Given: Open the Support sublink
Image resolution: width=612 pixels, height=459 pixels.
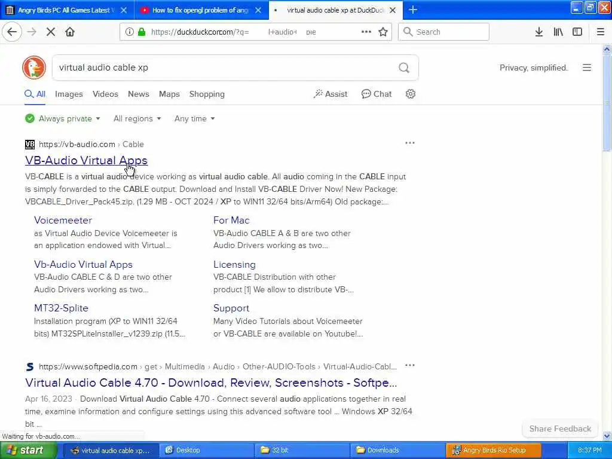Looking at the screenshot, I should [x=231, y=308].
